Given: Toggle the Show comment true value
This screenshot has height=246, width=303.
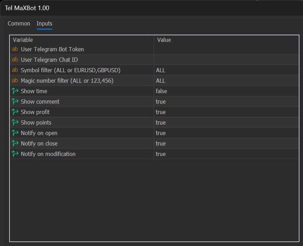Looking at the screenshot, I should [x=161, y=102].
